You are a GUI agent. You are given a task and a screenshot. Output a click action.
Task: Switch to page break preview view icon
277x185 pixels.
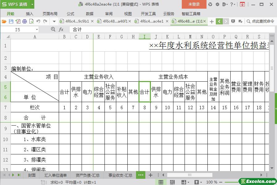pyautogui.click(x=172, y=182)
